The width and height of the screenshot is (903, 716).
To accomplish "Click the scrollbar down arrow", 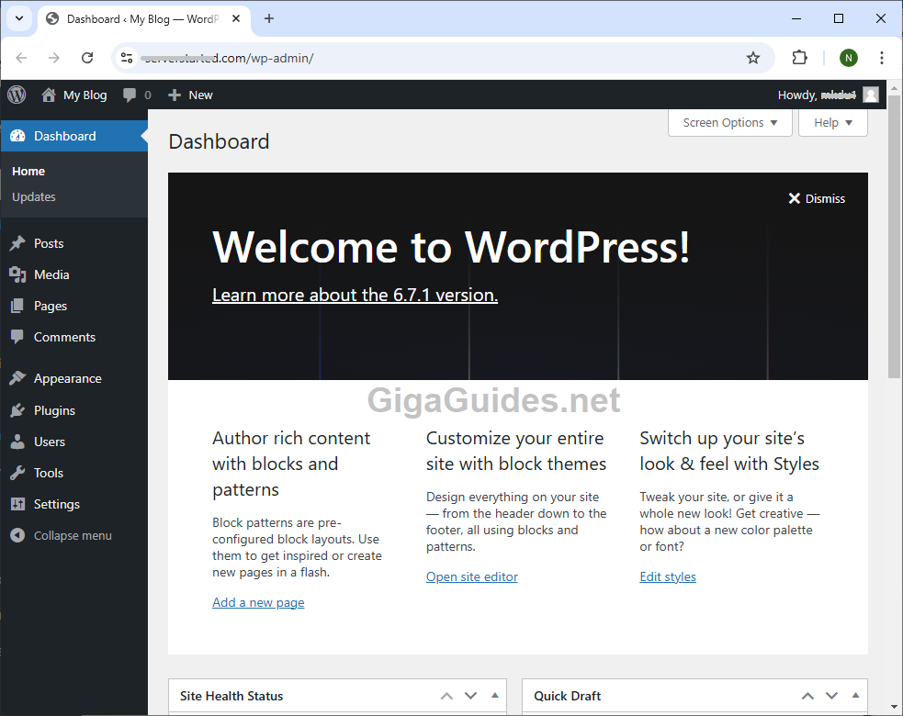I will point(894,708).
